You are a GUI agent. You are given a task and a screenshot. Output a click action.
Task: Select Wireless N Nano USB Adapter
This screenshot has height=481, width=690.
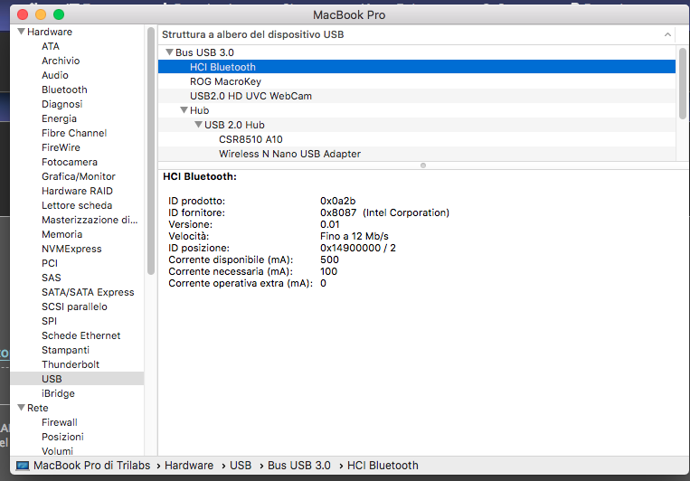click(417, 154)
